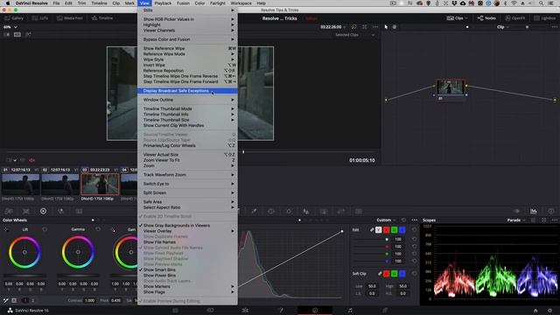560x315 pixels.
Task: Choose Viewer Actual Size
Action: point(187,155)
